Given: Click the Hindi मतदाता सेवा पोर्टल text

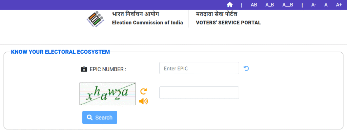Looking at the screenshot, I should (217, 14).
